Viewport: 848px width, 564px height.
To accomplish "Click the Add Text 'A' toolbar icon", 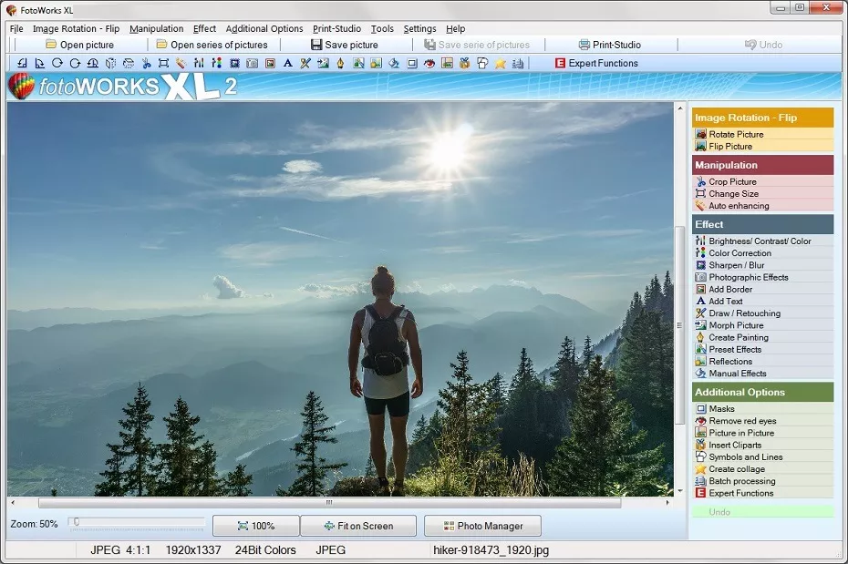I will [x=287, y=64].
